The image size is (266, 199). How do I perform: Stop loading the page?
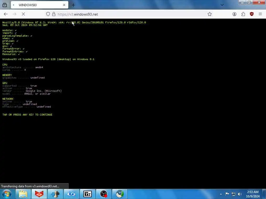pyautogui.click(x=23, y=14)
